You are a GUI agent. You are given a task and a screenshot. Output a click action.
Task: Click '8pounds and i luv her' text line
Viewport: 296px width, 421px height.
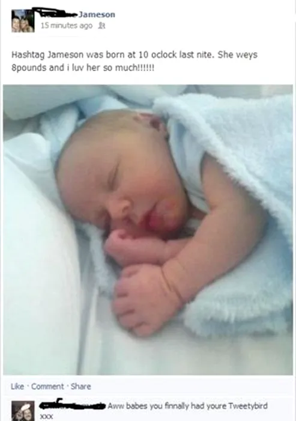pyautogui.click(x=83, y=67)
